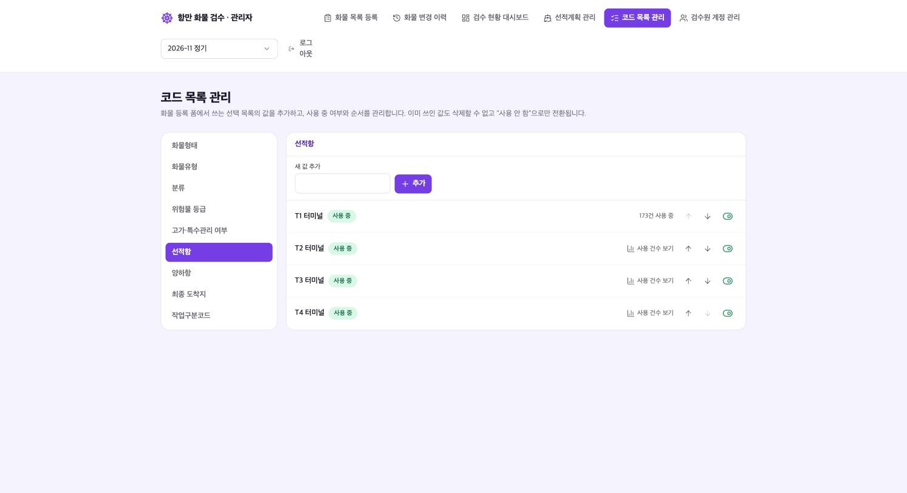Select 위험물 등급 code category
907x493 pixels.
pyautogui.click(x=219, y=209)
